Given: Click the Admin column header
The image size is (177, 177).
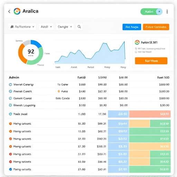Looking at the screenshot, I should [14, 77].
